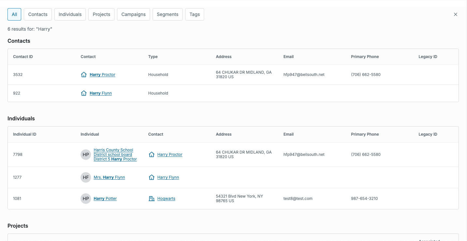467x241 pixels.
Task: Show only Projects results
Action: click(101, 14)
